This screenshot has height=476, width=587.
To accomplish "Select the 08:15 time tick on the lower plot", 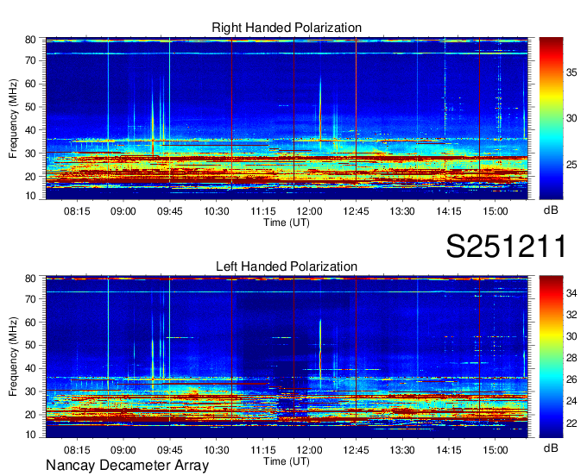I will (x=77, y=449).
